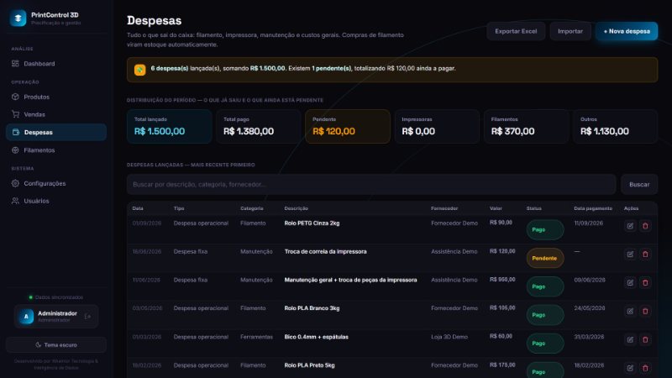This screenshot has width=672, height=378.
Task: Click the PrintControl 3D logo icon
Action: [x=18, y=18]
